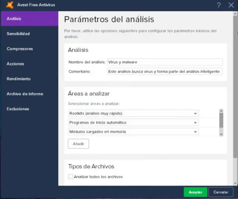Expand the Módulos cargados en memoria dropdown

tap(195, 132)
